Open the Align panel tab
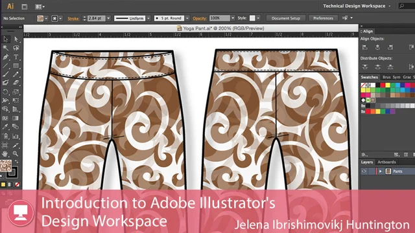This screenshot has width=415, height=233. pyautogui.click(x=368, y=31)
